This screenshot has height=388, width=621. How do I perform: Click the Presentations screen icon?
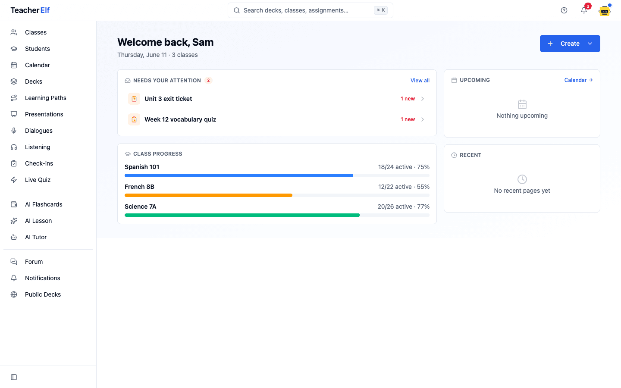point(14,114)
